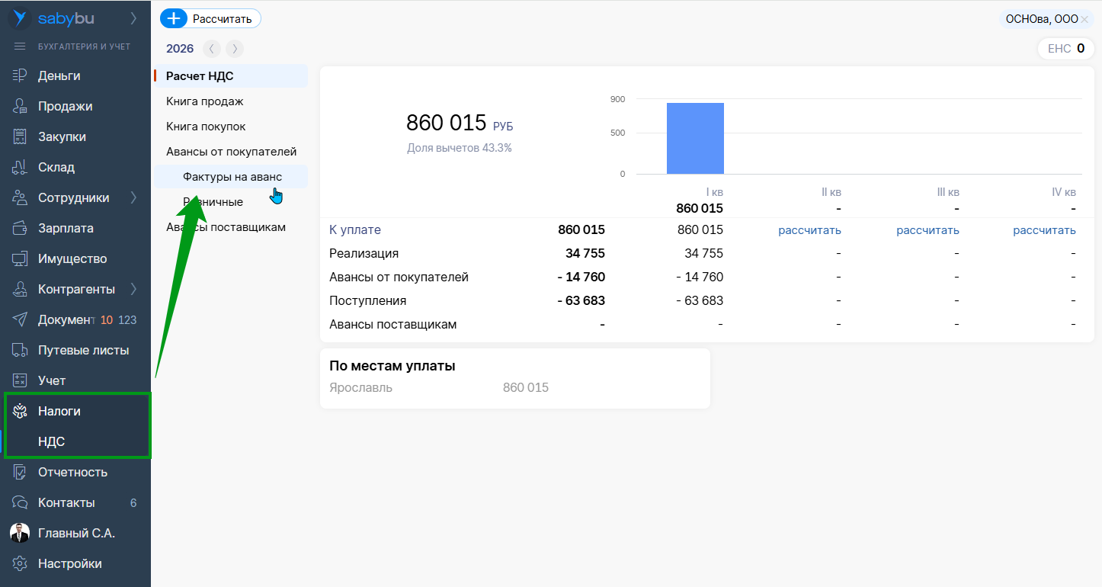Screen dimensions: 1102x587
Task: Remove the ОСНОва, ООО organization filter
Action: (x=1084, y=19)
